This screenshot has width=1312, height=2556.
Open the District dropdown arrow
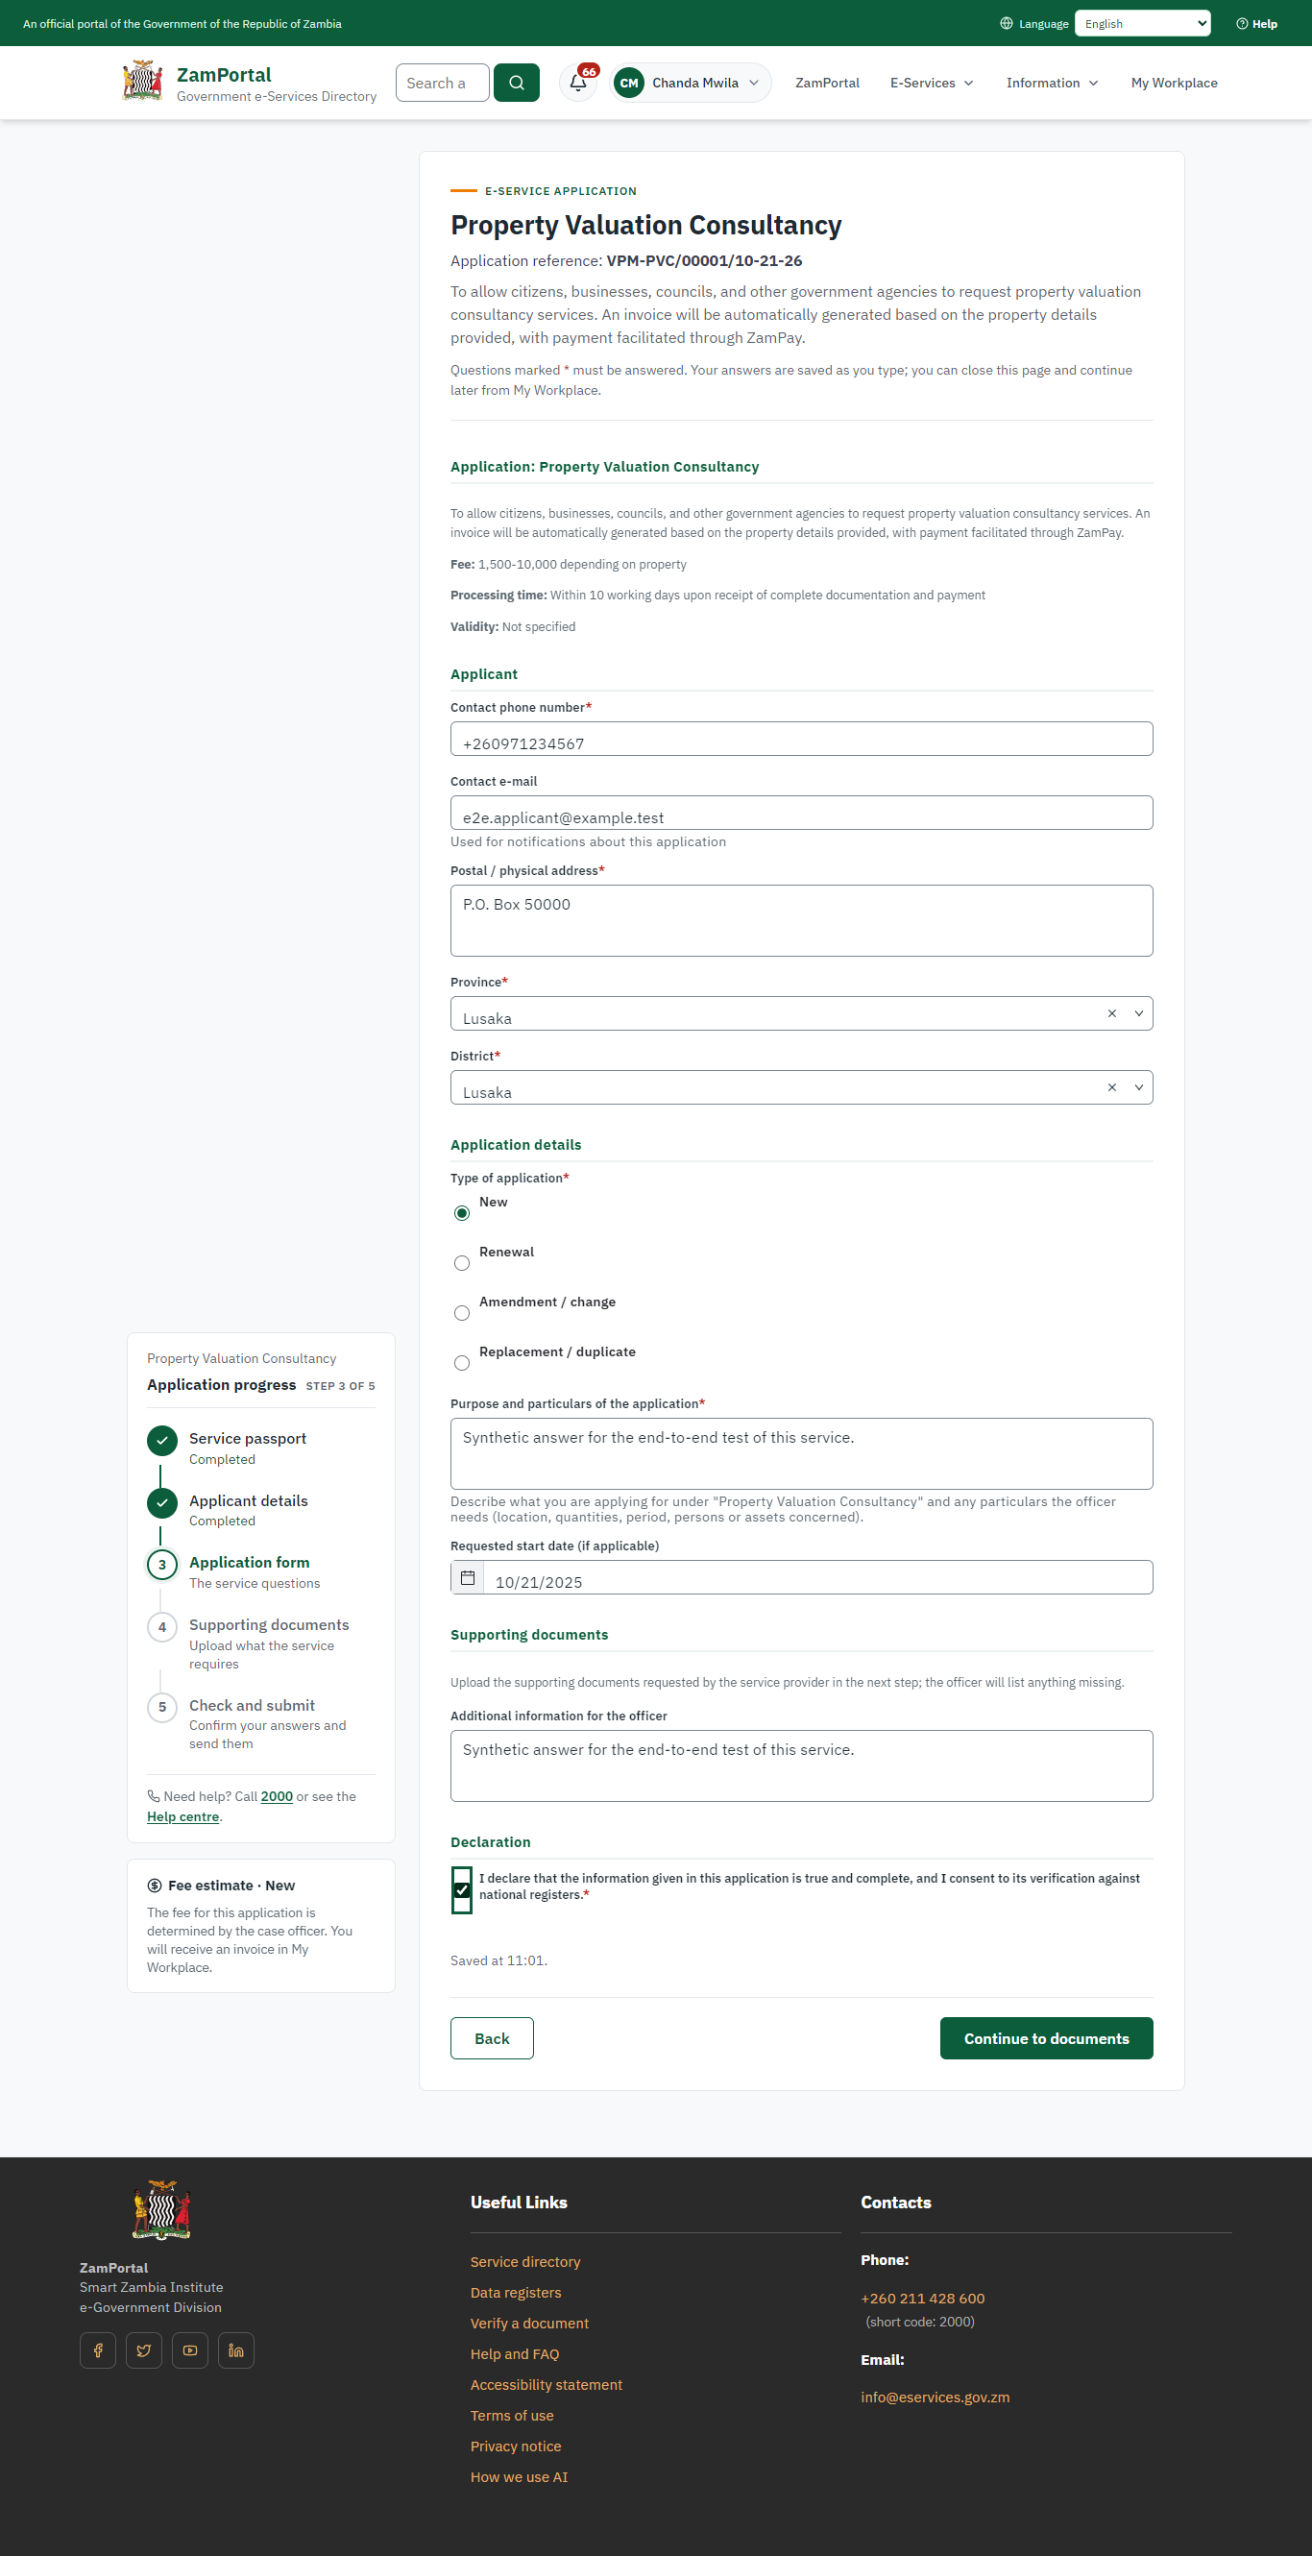coord(1138,1087)
